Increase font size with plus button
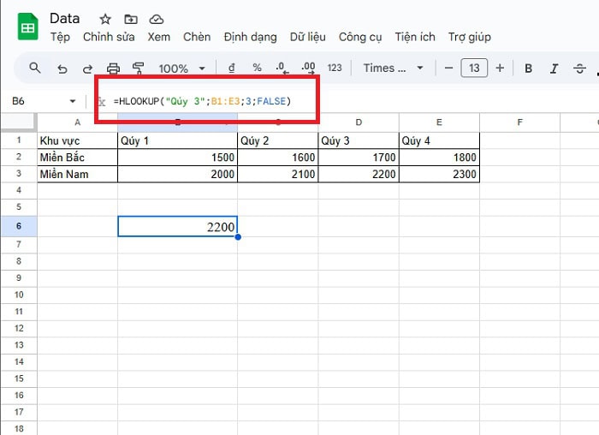This screenshot has height=435, width=599. coord(500,69)
